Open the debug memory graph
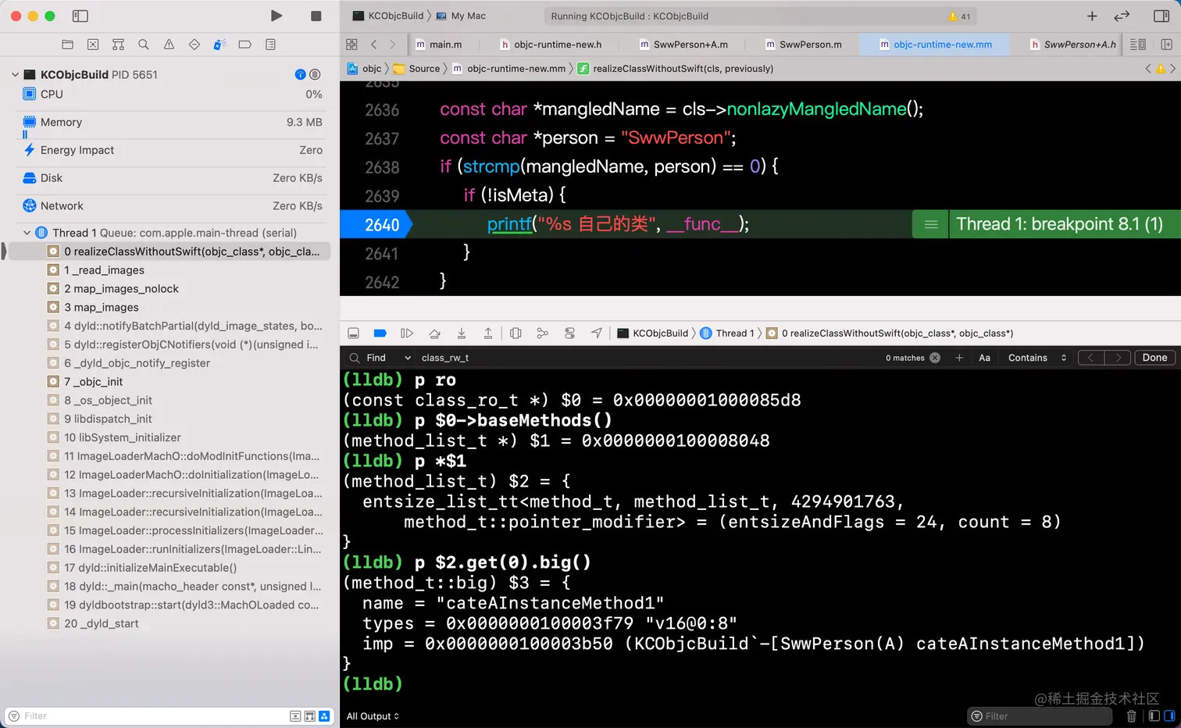This screenshot has width=1181, height=728. 543,334
